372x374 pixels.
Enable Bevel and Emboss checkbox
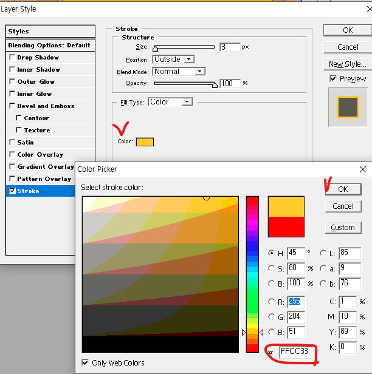[12, 106]
